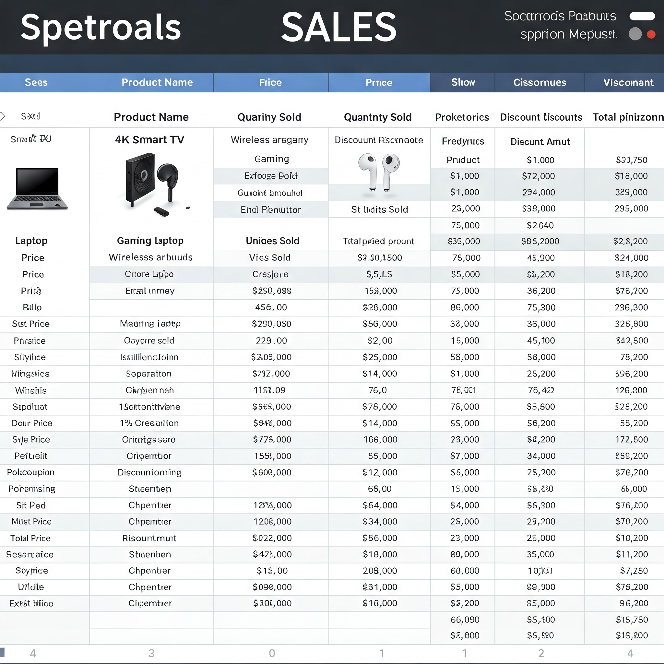The image size is (664, 664).
Task: Select the Viscenant tab
Action: pyautogui.click(x=628, y=82)
